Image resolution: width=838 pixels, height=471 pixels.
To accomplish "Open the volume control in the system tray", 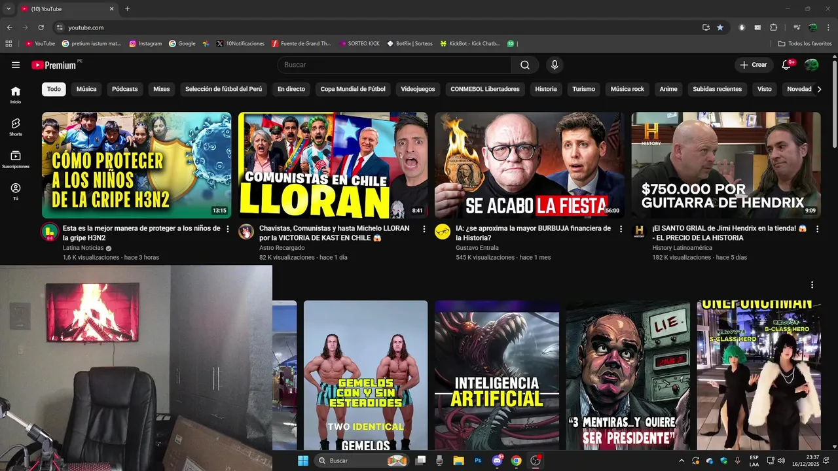I will [x=780, y=461].
